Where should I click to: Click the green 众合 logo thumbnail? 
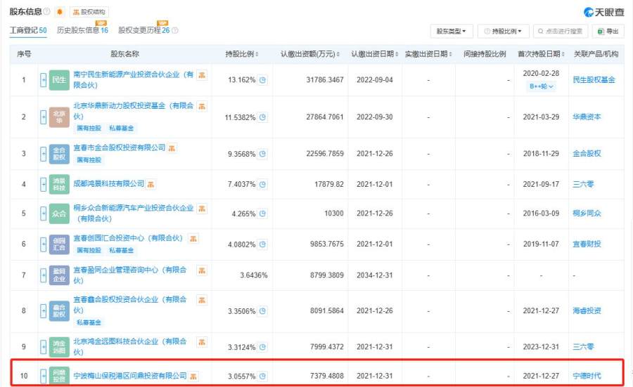click(59, 214)
